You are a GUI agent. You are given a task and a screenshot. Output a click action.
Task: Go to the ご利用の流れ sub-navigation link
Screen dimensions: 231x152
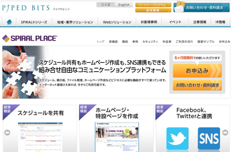click(x=184, y=41)
